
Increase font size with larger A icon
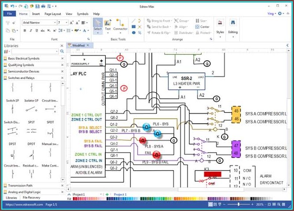[72, 23]
